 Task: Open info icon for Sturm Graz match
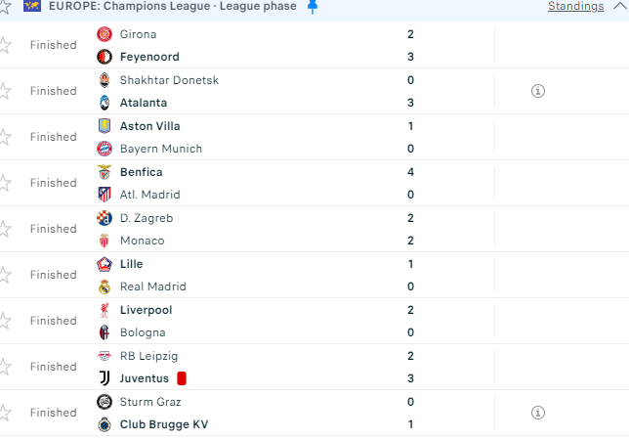[537, 413]
